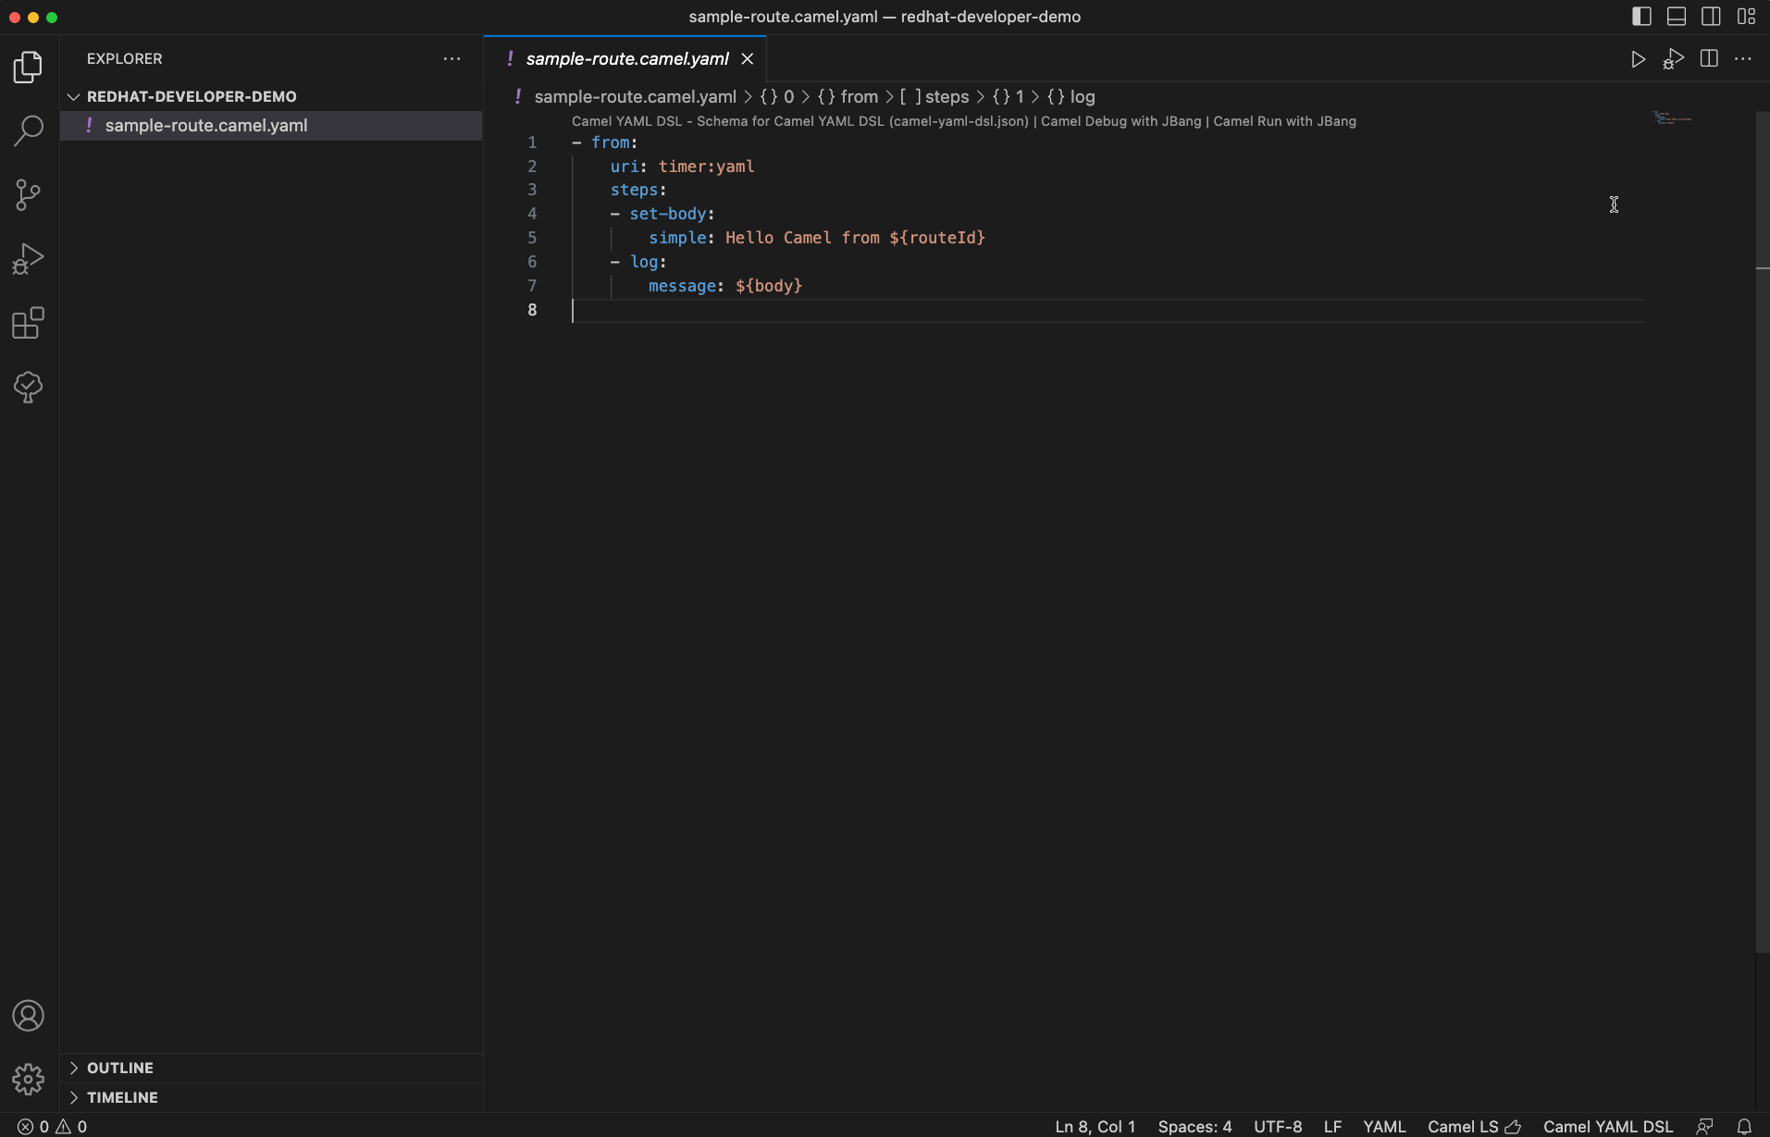Click '${routeId}' on line 5
The width and height of the screenshot is (1770, 1137).
(x=937, y=238)
